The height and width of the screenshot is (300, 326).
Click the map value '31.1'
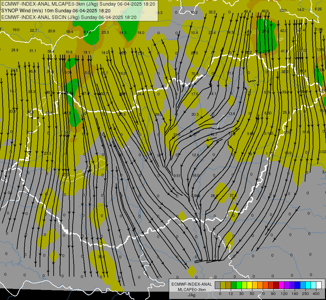(33, 51)
